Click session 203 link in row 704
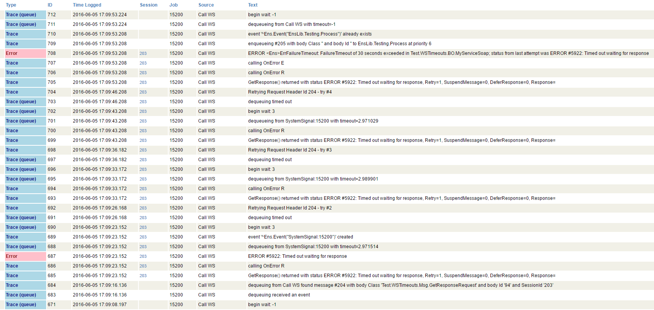The width and height of the screenshot is (654, 310). click(143, 92)
